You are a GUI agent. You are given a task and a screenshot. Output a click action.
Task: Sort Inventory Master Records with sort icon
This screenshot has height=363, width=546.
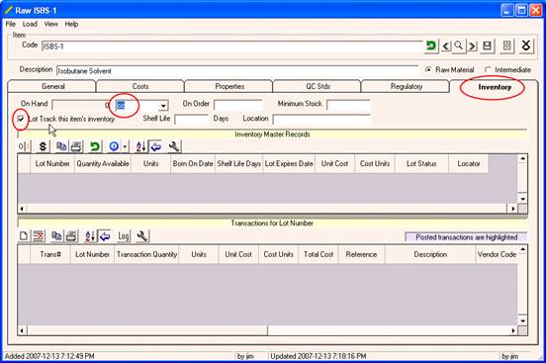point(140,146)
